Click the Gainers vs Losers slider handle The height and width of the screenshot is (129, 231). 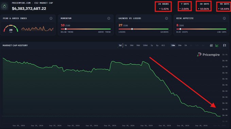click(x=132, y=29)
